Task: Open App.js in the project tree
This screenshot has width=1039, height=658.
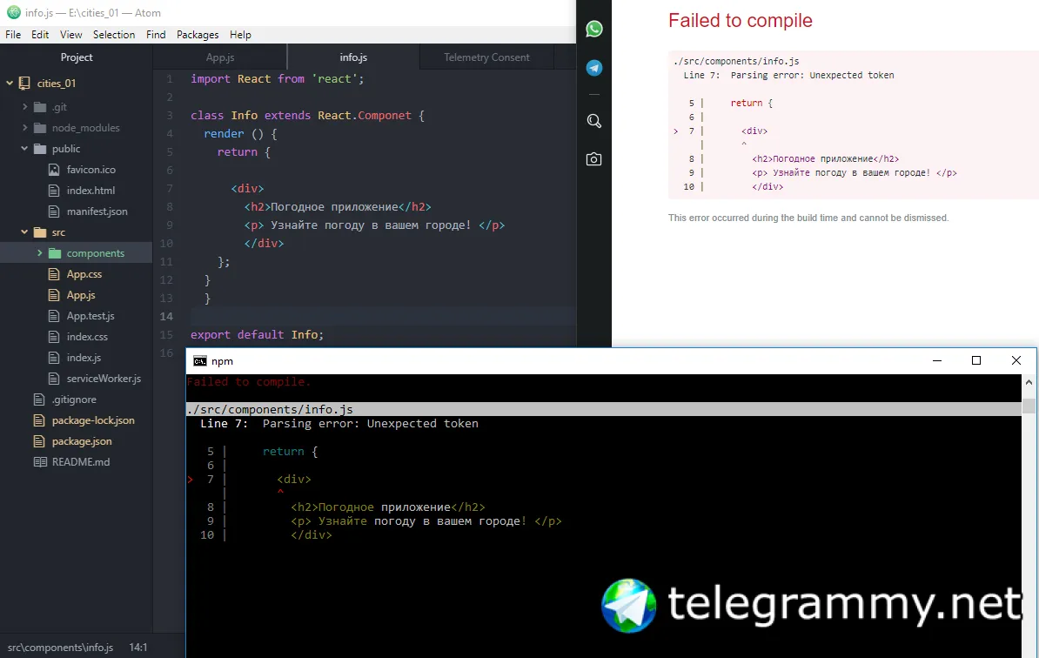Action: point(81,295)
